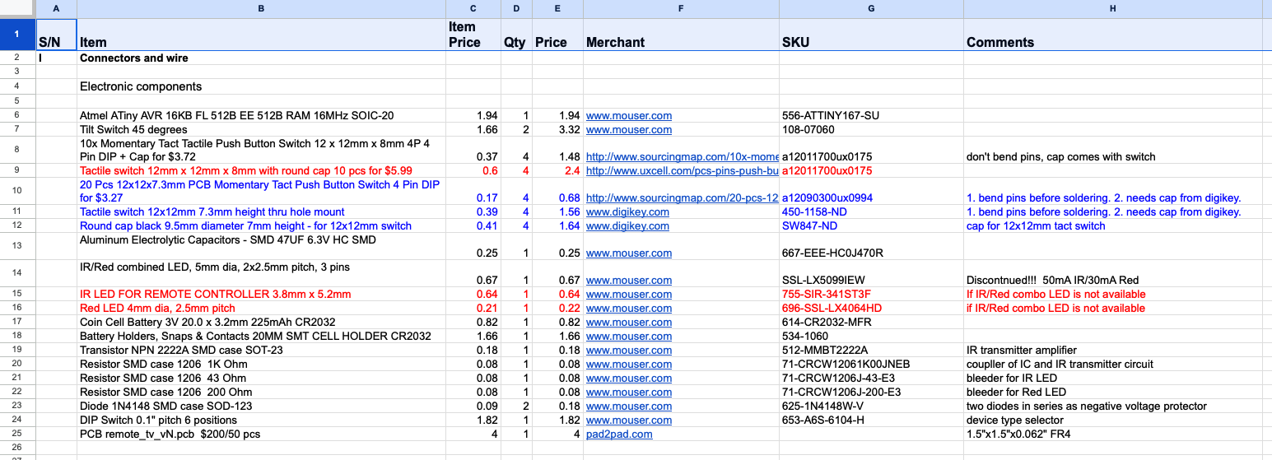Open sourcingmap 10x-mome link
The width and height of the screenshot is (1272, 460).
tap(682, 157)
